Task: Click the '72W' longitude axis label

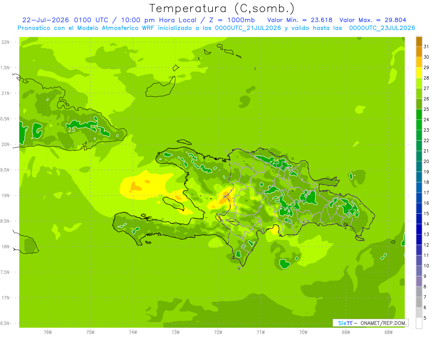Action: 218,332
